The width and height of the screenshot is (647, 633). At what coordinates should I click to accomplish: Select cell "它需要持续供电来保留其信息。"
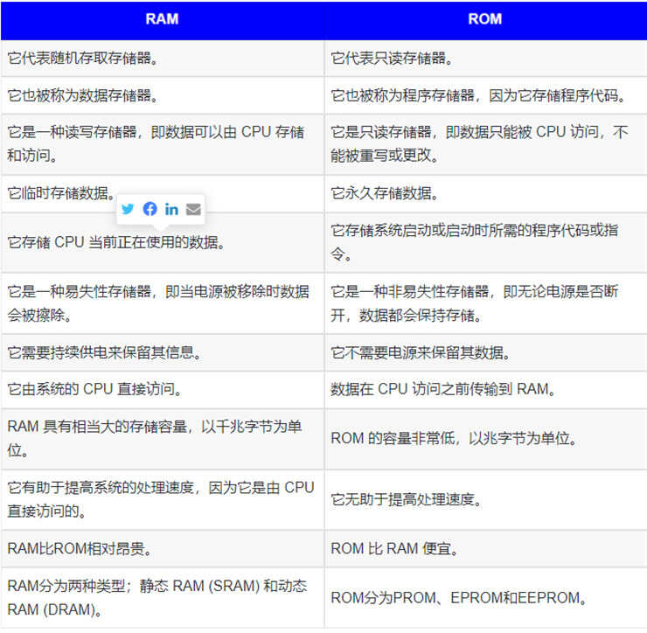click(162, 352)
